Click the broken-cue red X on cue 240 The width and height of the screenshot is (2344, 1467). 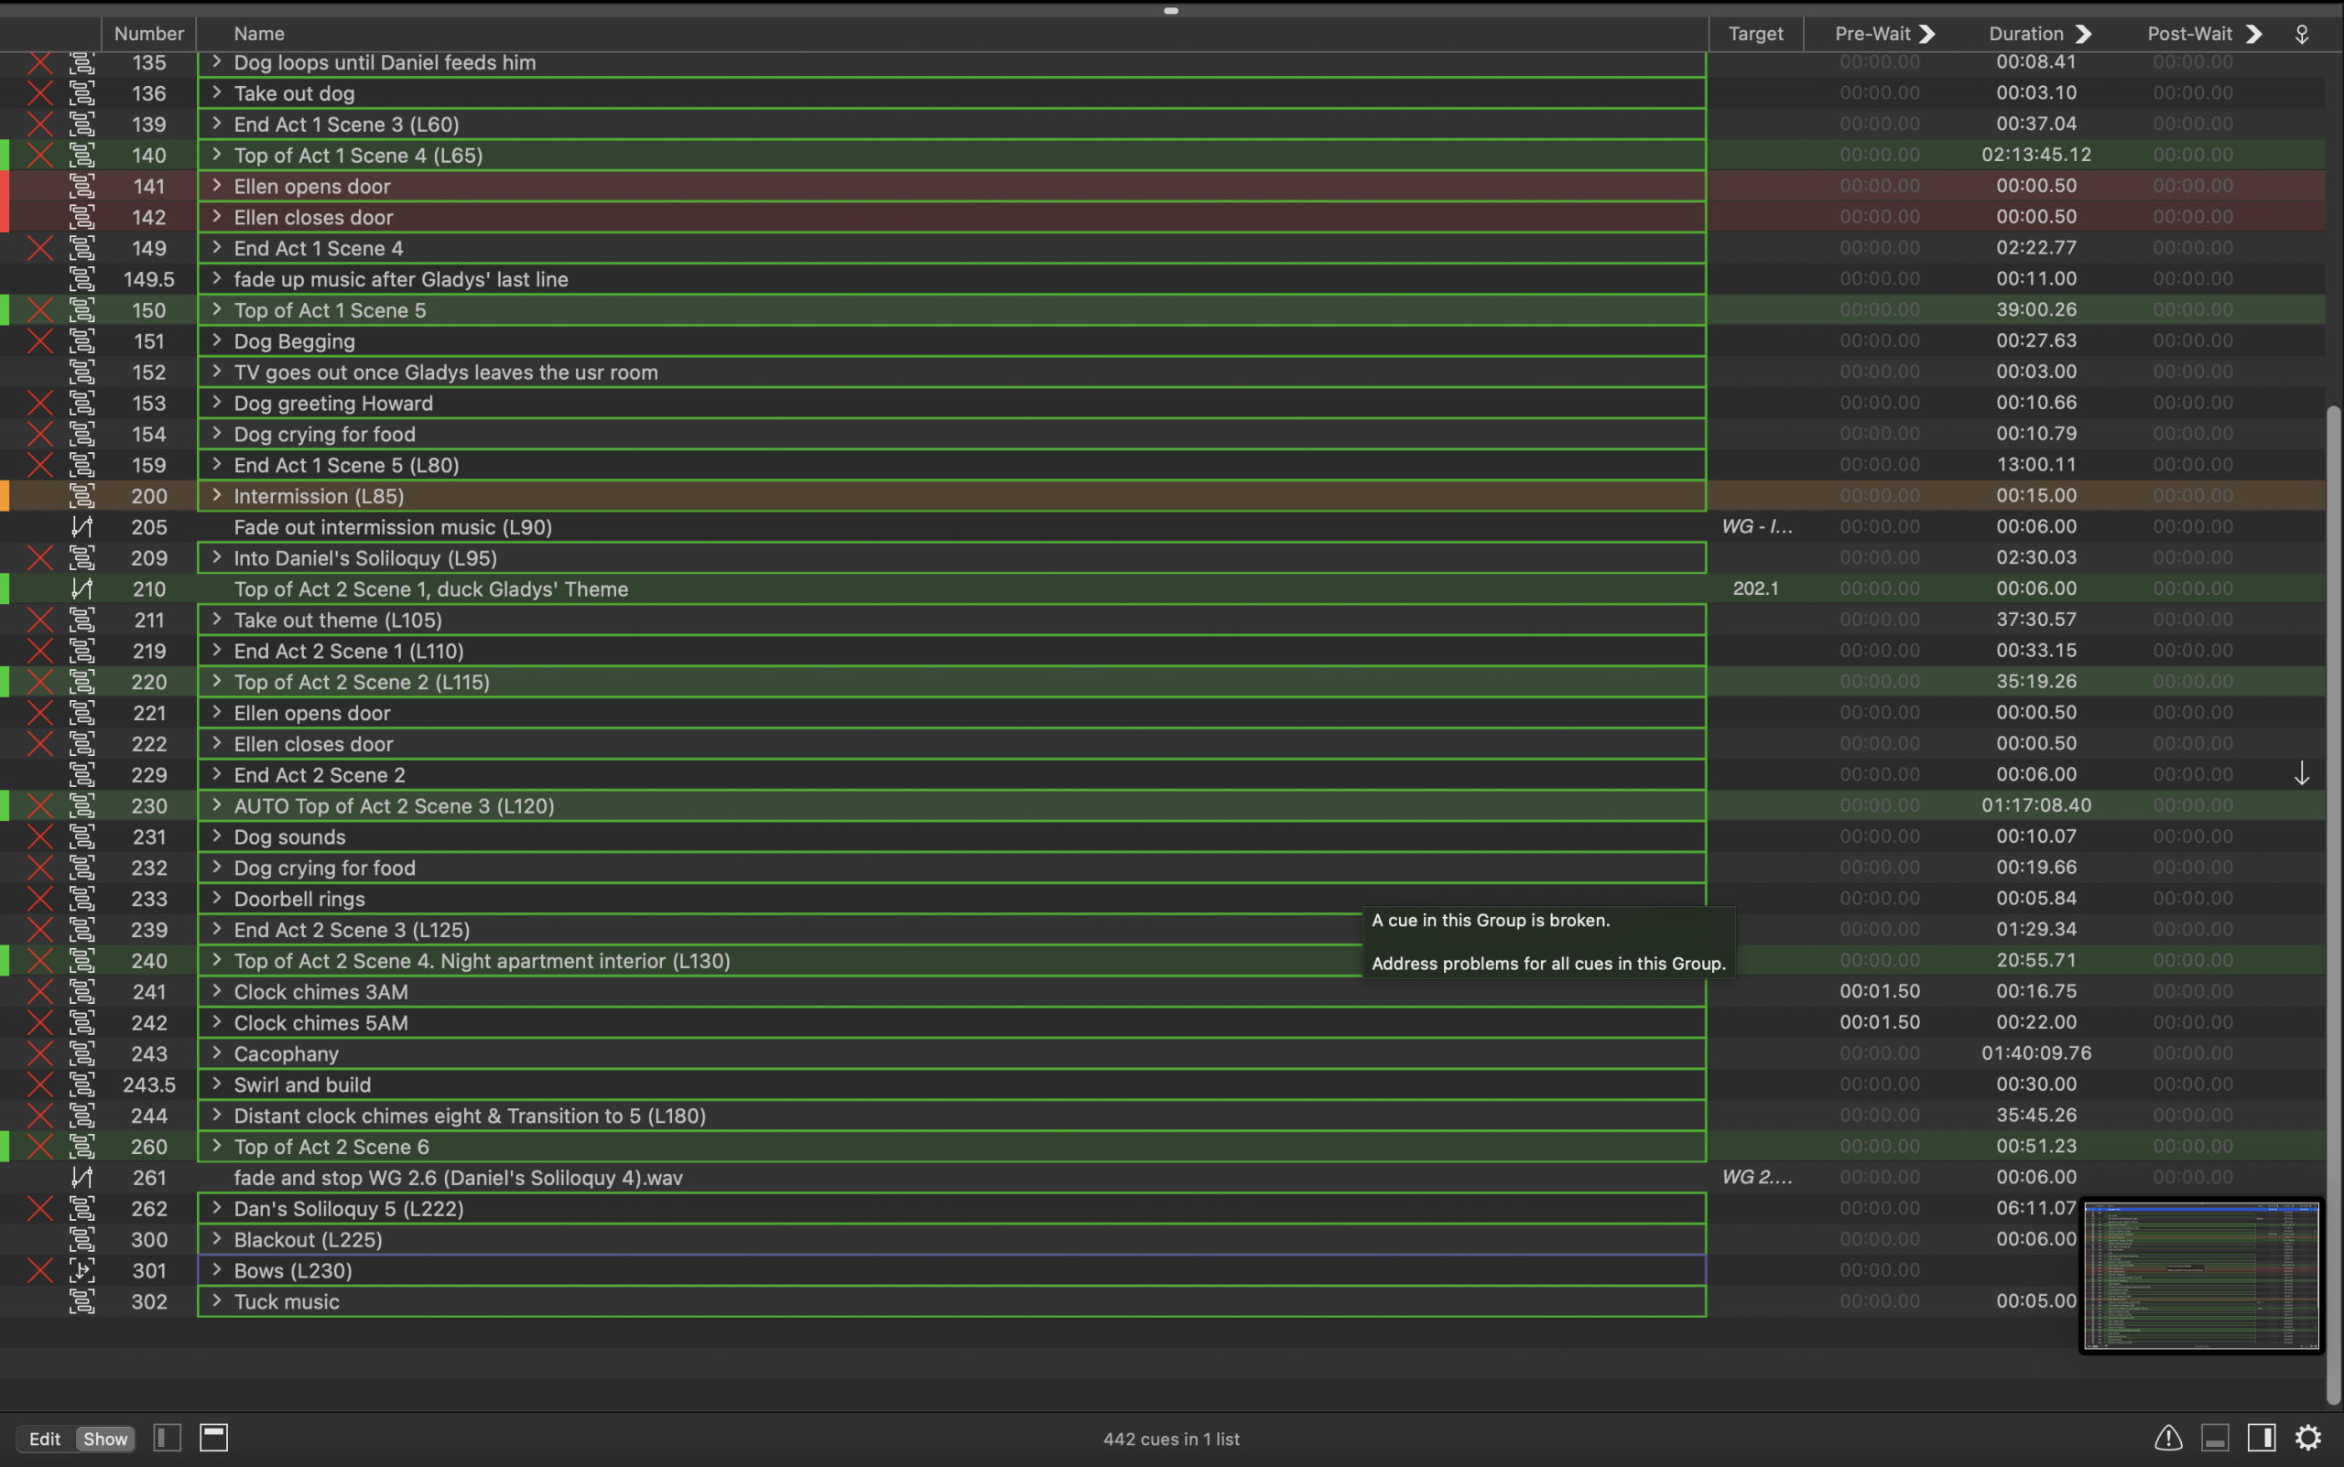click(x=39, y=961)
